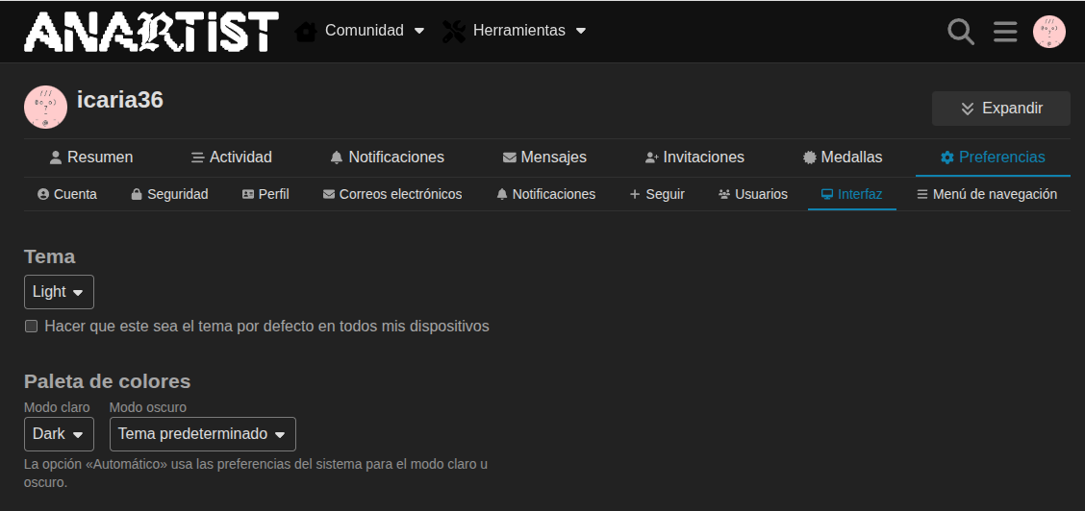1085x511 pixels.
Task: Go to Correos electrónicos preferences section
Action: [x=392, y=194]
